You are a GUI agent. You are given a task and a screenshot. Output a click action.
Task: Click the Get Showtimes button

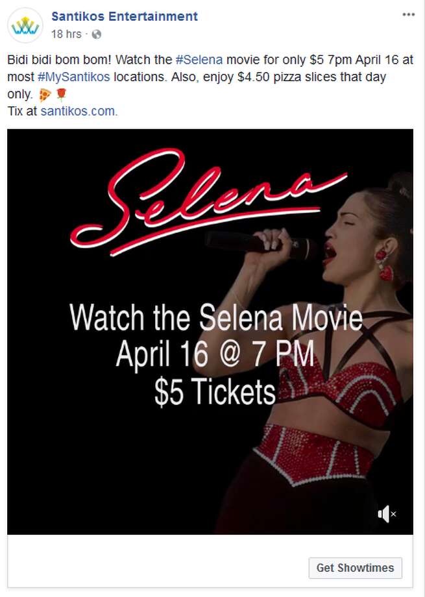356,568
